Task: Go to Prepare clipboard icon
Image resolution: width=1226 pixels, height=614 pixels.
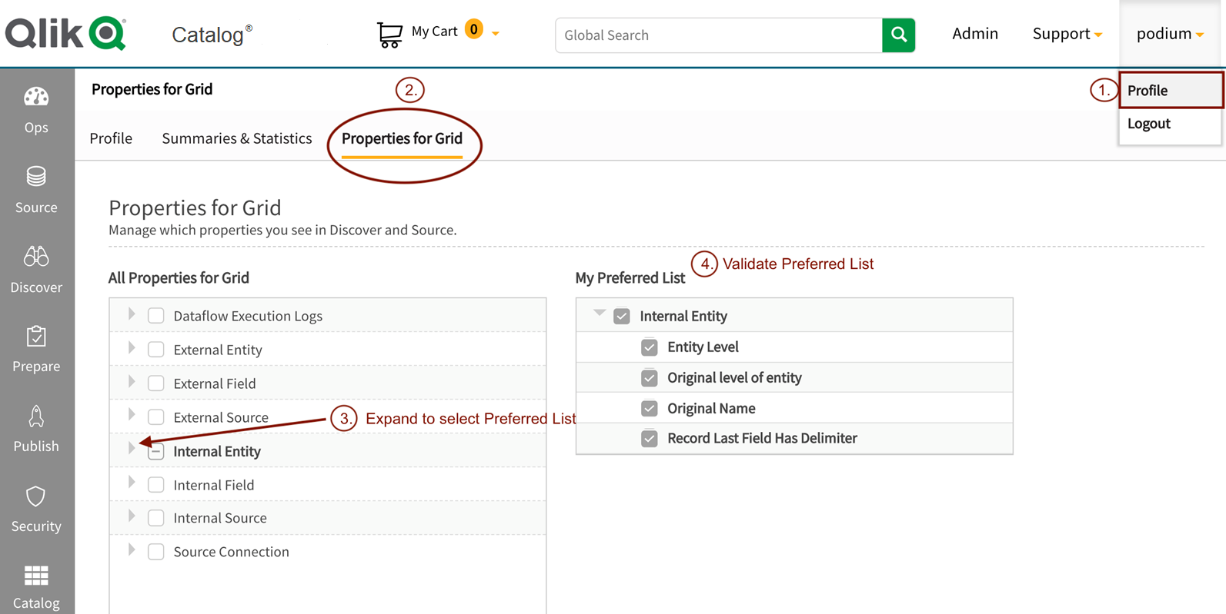Action: pos(36,337)
